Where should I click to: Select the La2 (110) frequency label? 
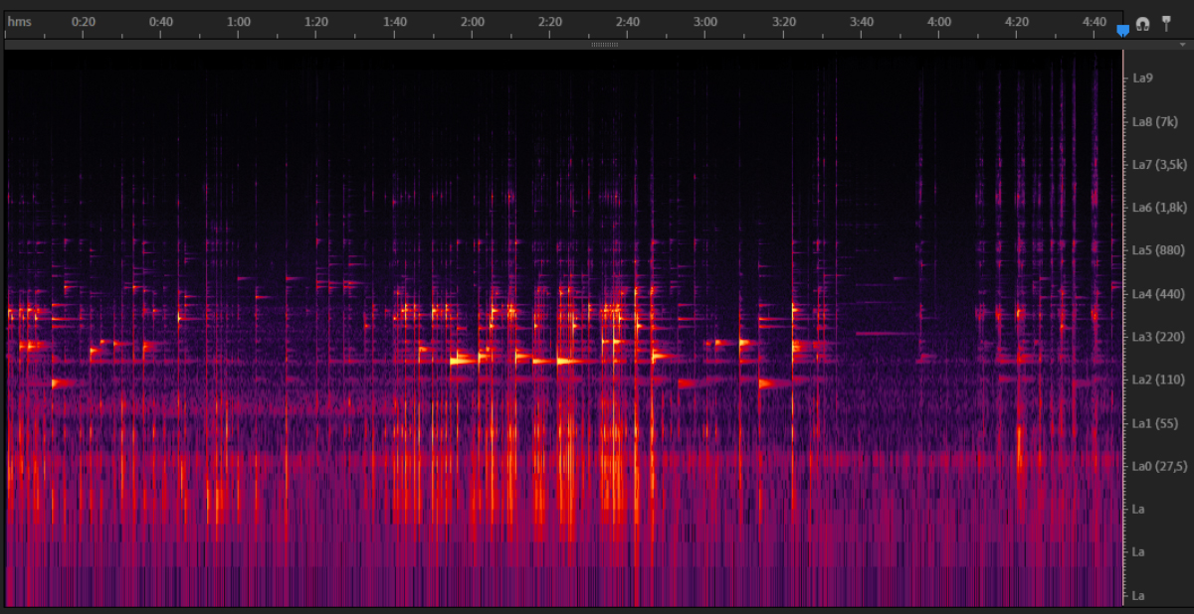1155,380
